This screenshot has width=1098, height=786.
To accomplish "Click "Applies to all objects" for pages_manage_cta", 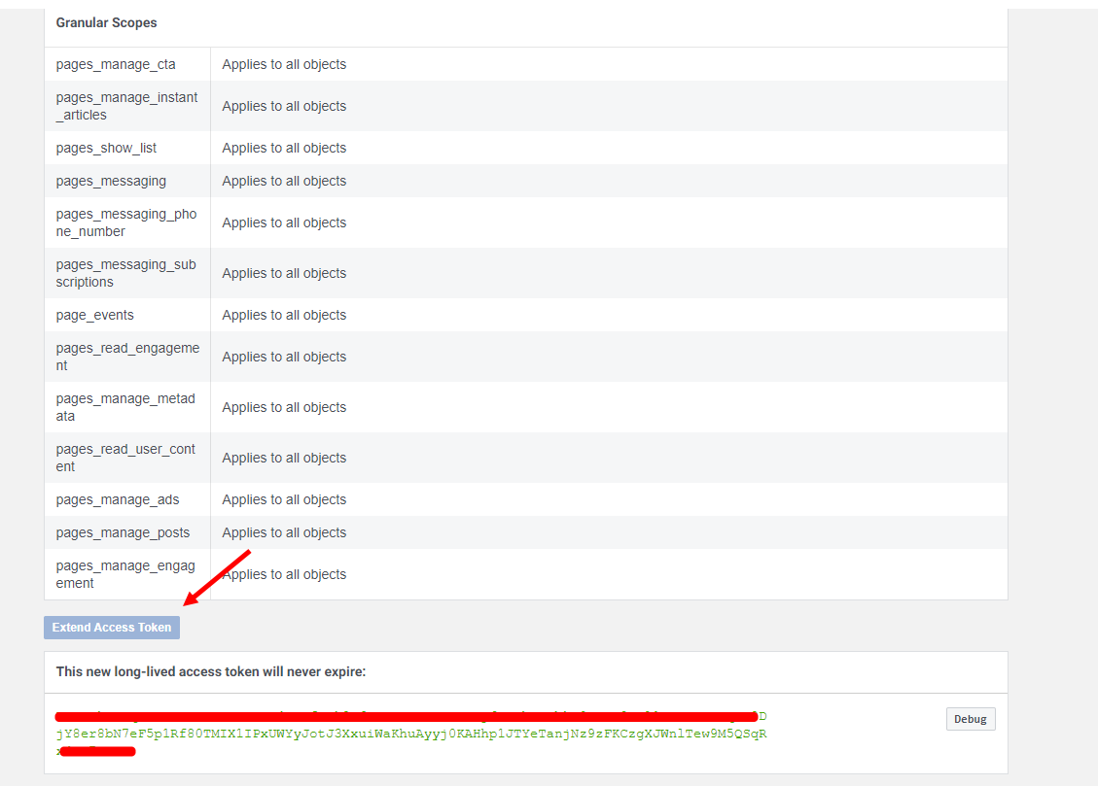I will (284, 64).
